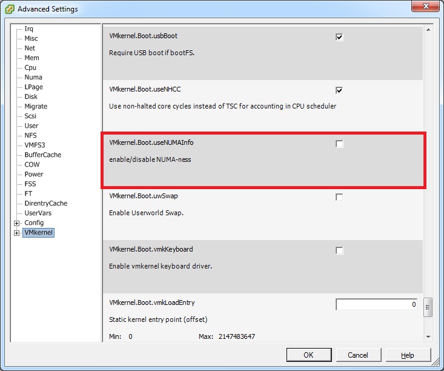This screenshot has height=371, width=444.
Task: Click the scrollbar down arrow
Action: (x=428, y=336)
